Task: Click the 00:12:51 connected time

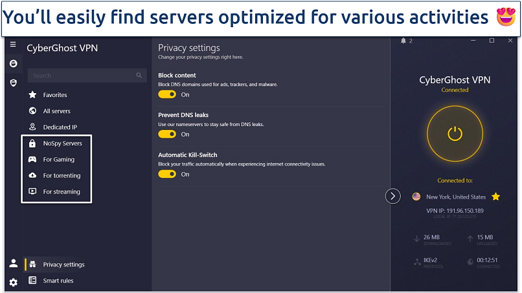Action: [487, 260]
